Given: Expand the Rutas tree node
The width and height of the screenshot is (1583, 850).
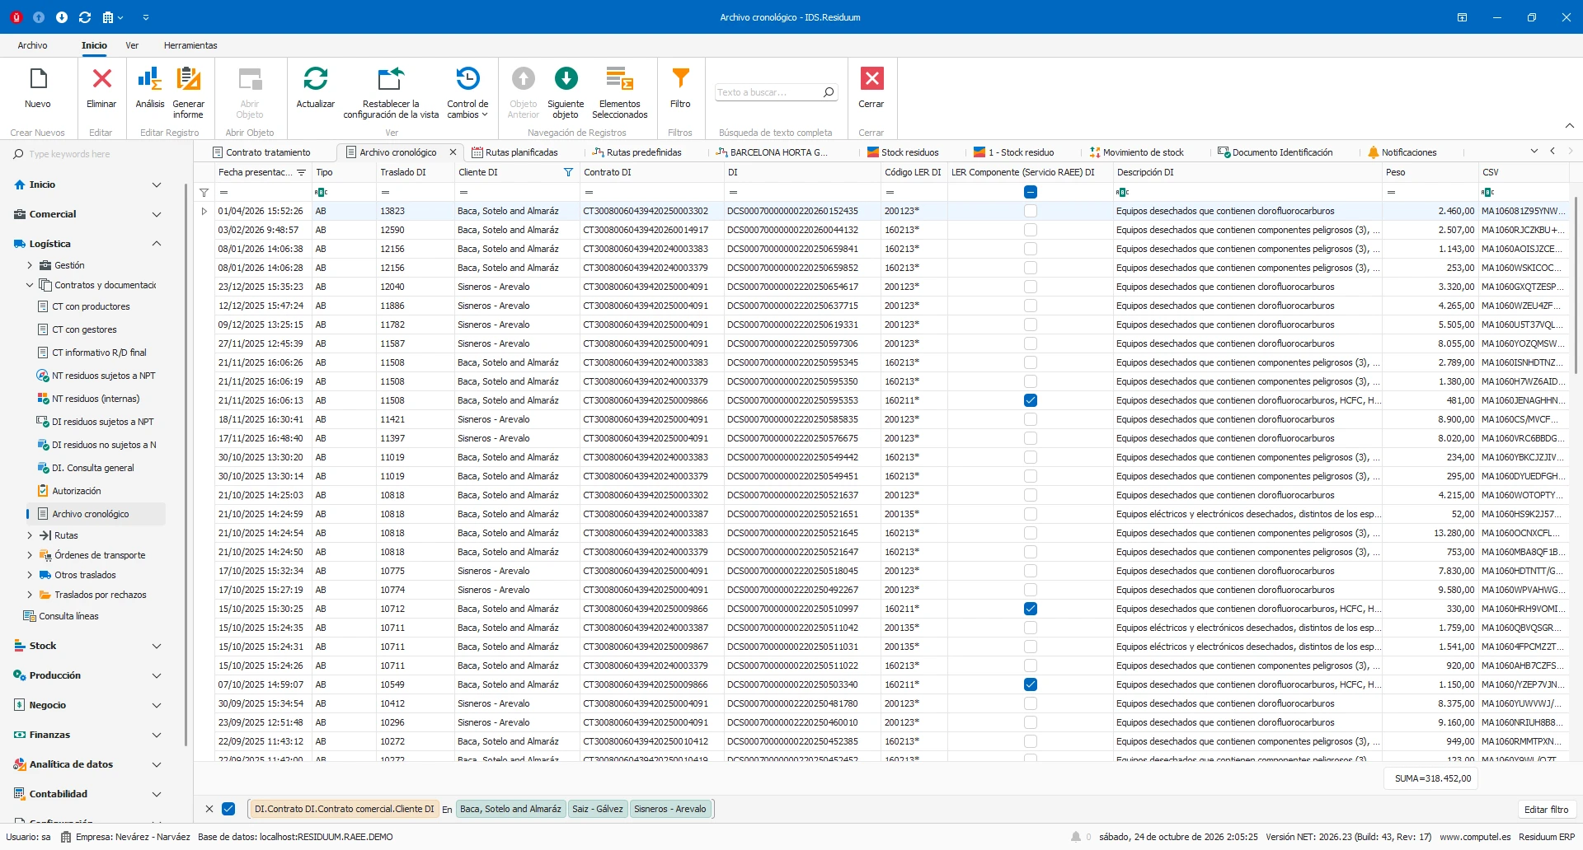Looking at the screenshot, I should click(30, 535).
